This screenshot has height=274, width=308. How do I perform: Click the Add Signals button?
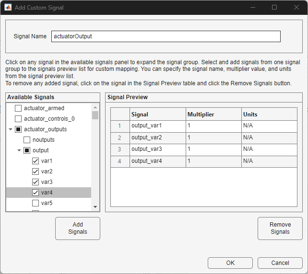(x=78, y=228)
